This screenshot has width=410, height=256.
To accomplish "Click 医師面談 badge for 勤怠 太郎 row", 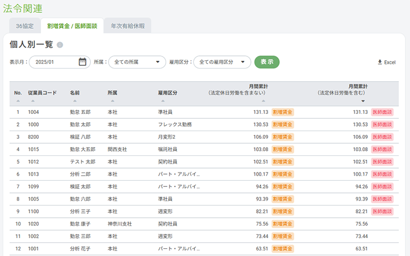I will click(382, 124).
